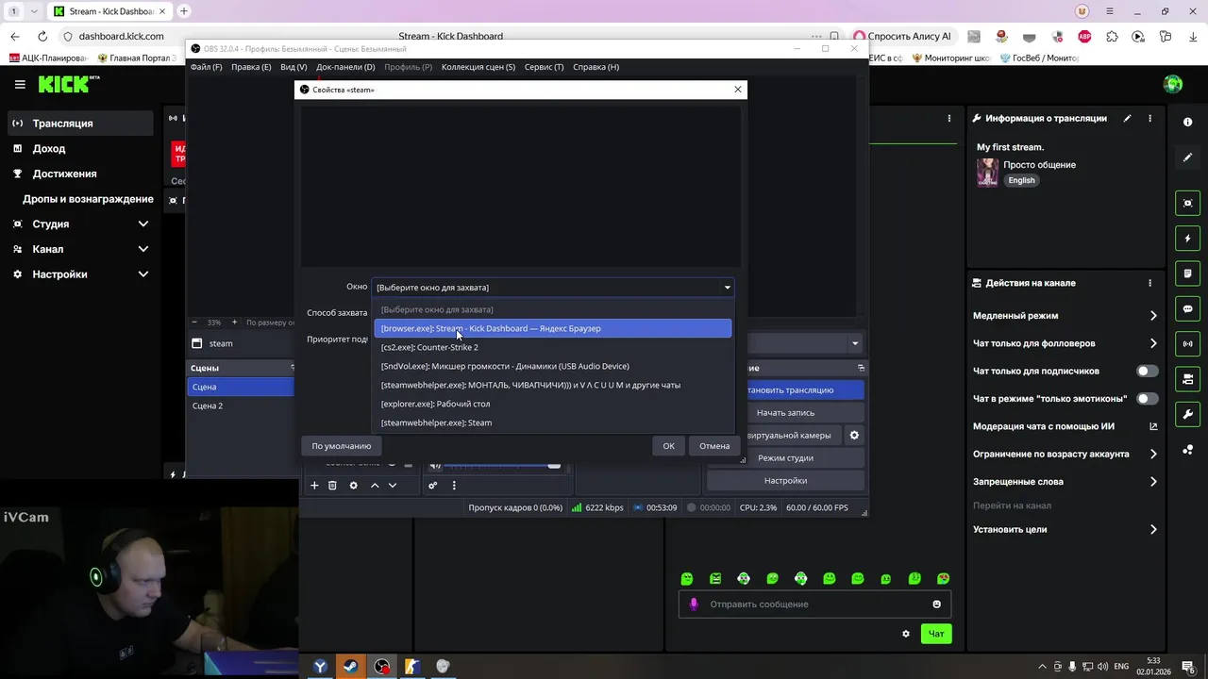
Task: Open channel actions panel three-dot menu
Action: (1149, 283)
